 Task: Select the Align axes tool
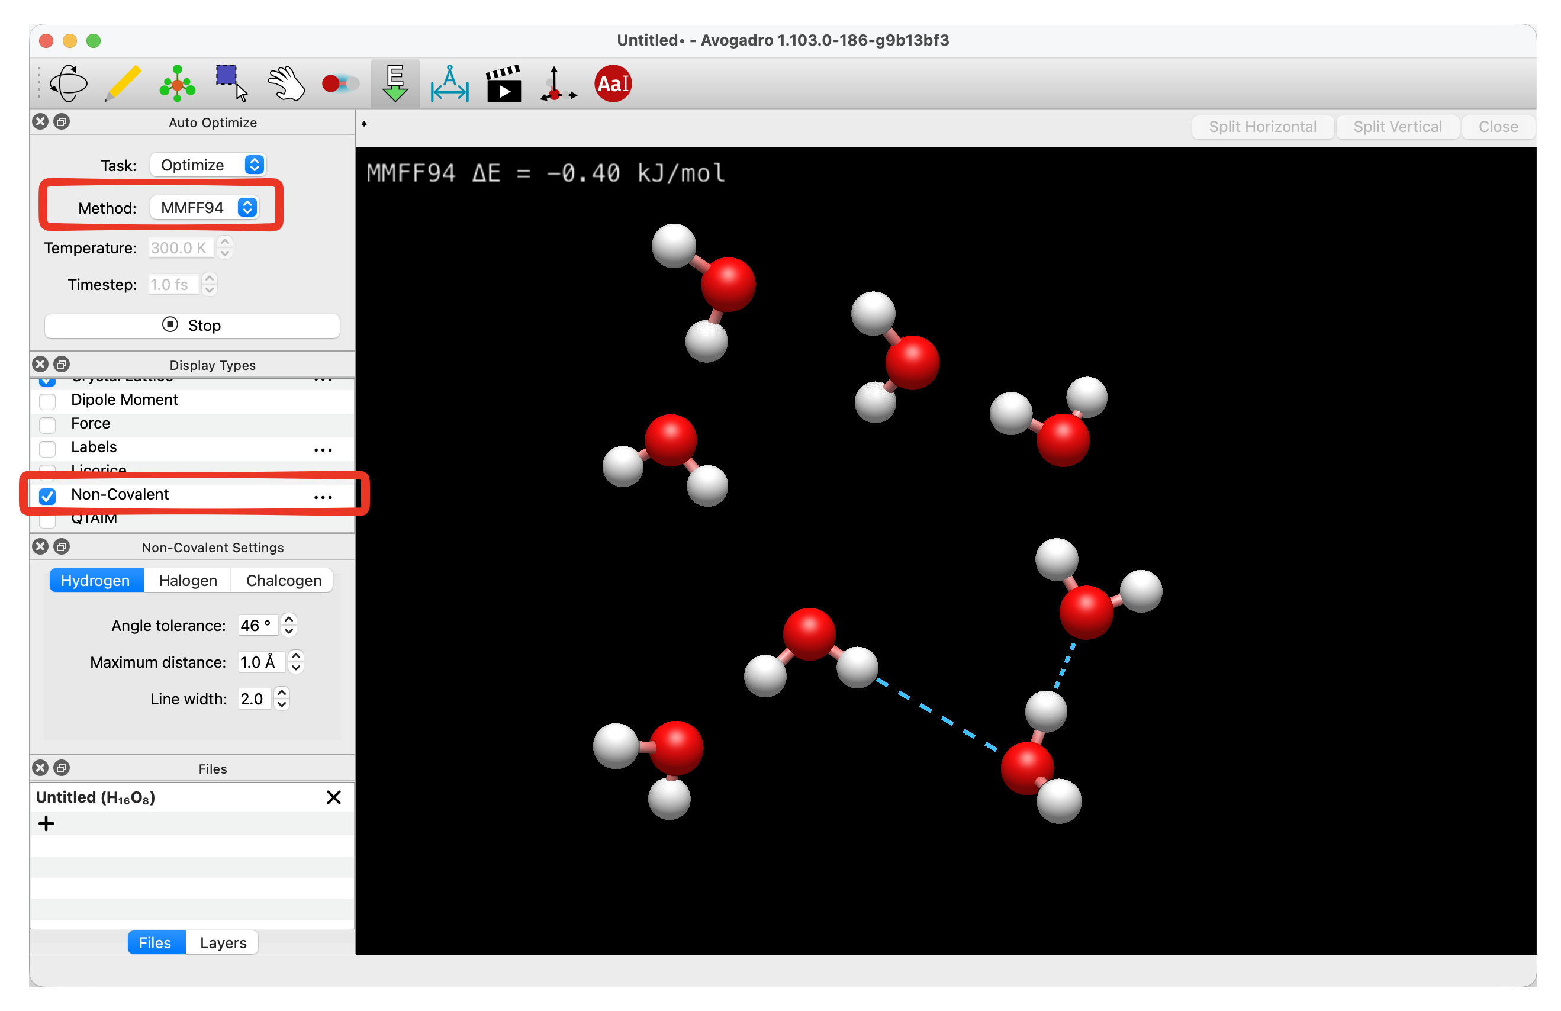558,83
